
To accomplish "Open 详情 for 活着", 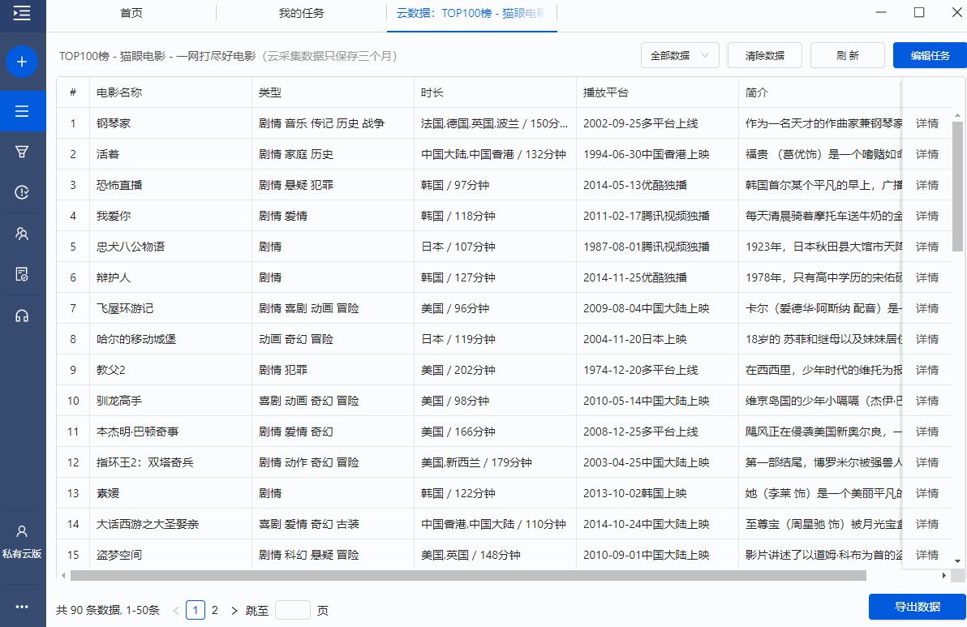I will tap(927, 154).
